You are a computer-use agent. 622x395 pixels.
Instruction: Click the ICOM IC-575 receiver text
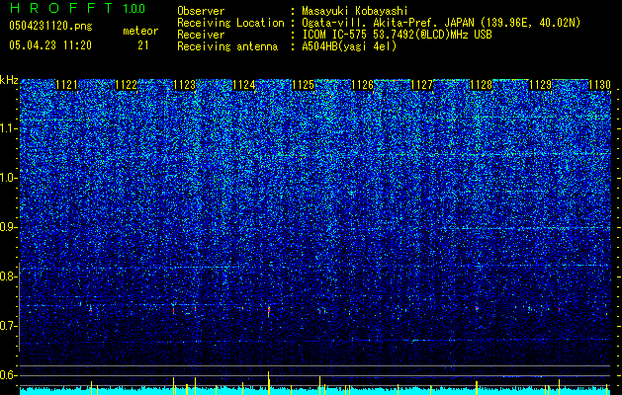(x=397, y=35)
